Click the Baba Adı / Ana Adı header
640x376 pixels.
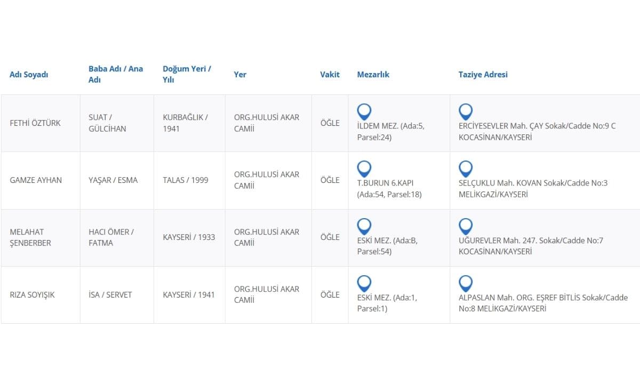(x=116, y=74)
